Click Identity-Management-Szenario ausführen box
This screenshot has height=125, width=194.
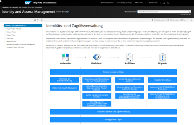click(130, 80)
